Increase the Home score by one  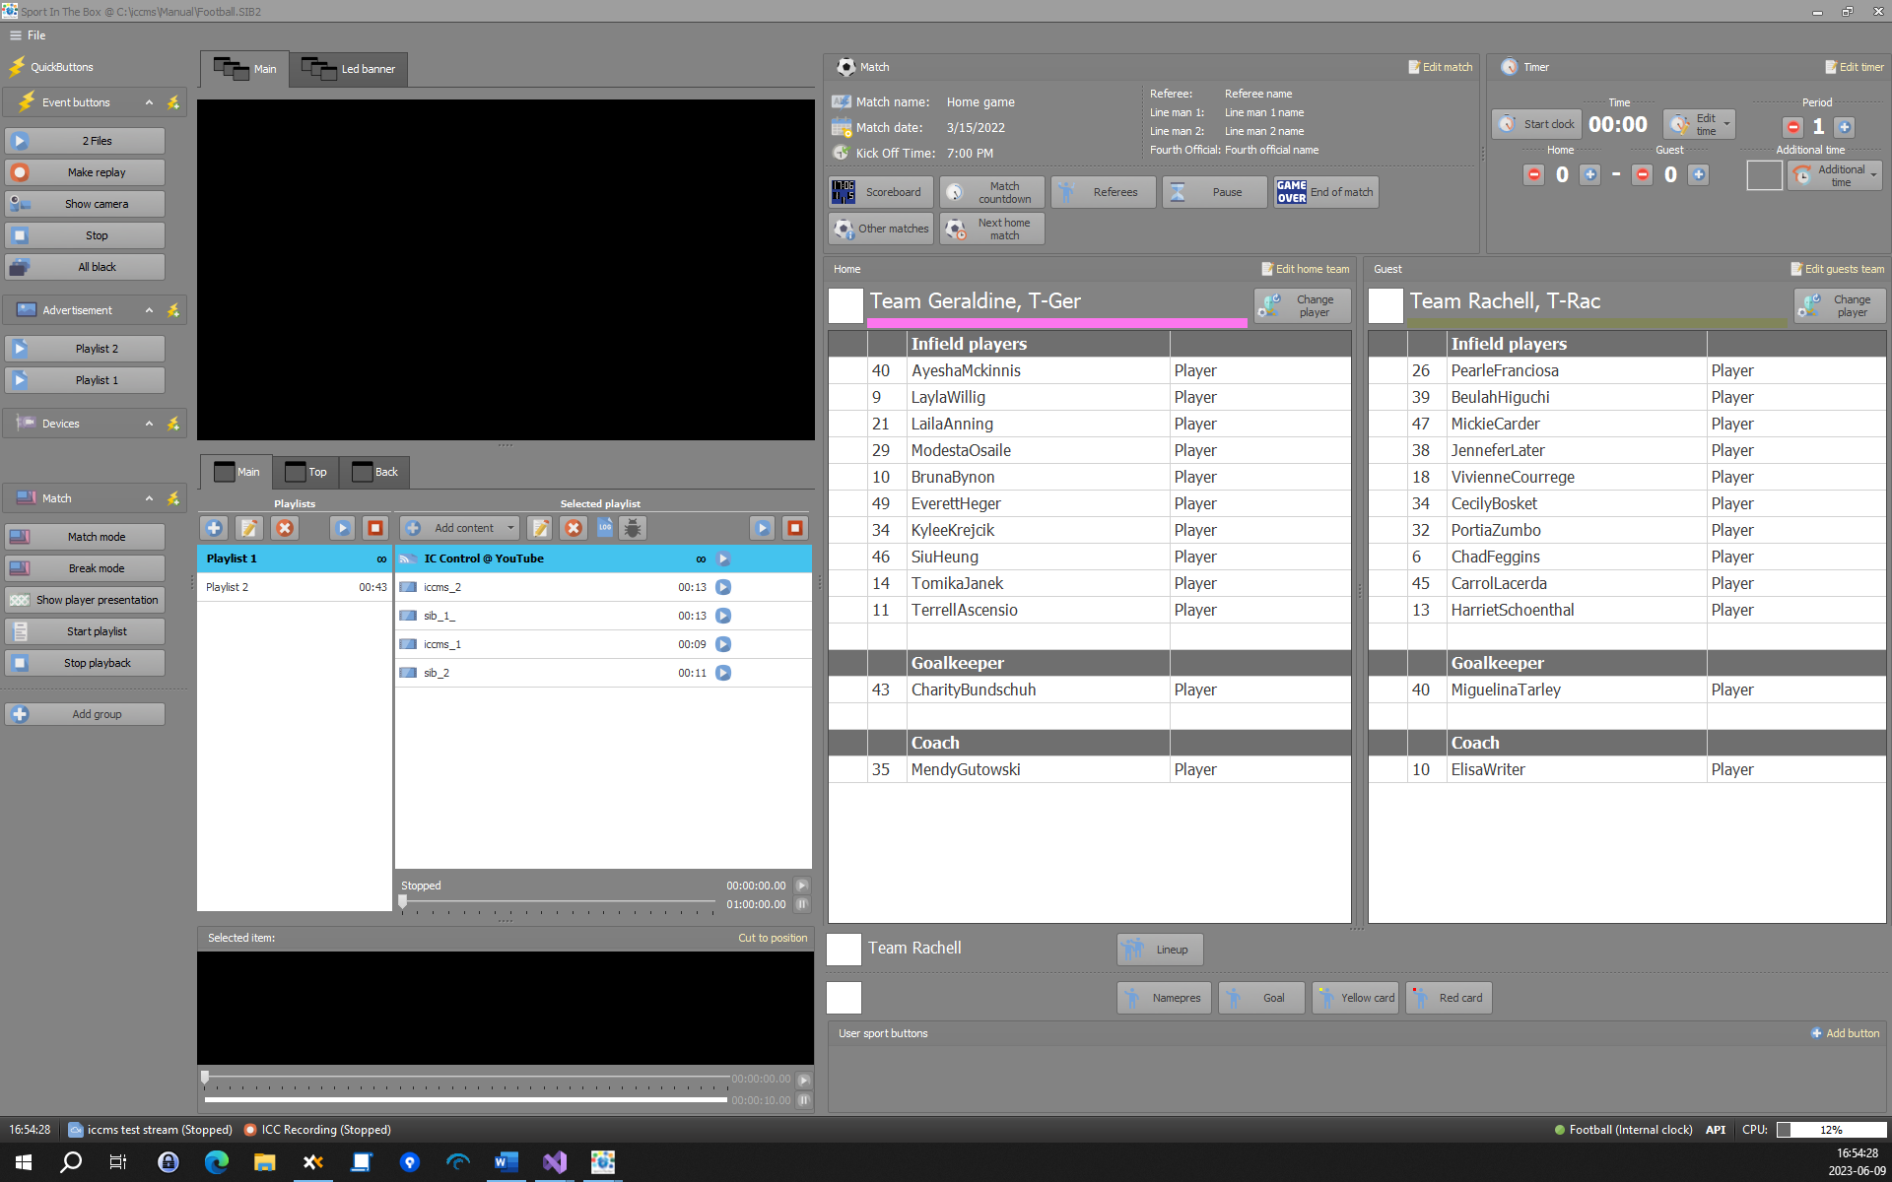point(1589,174)
